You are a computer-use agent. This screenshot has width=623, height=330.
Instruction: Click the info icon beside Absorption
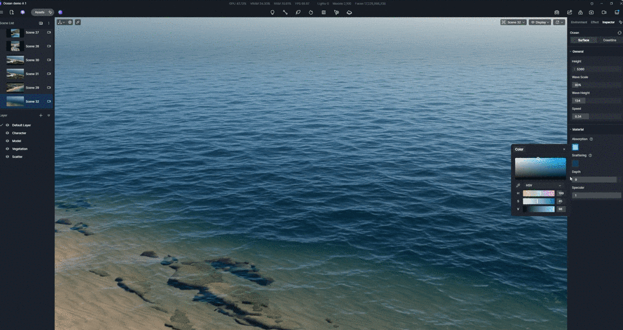[591, 139]
